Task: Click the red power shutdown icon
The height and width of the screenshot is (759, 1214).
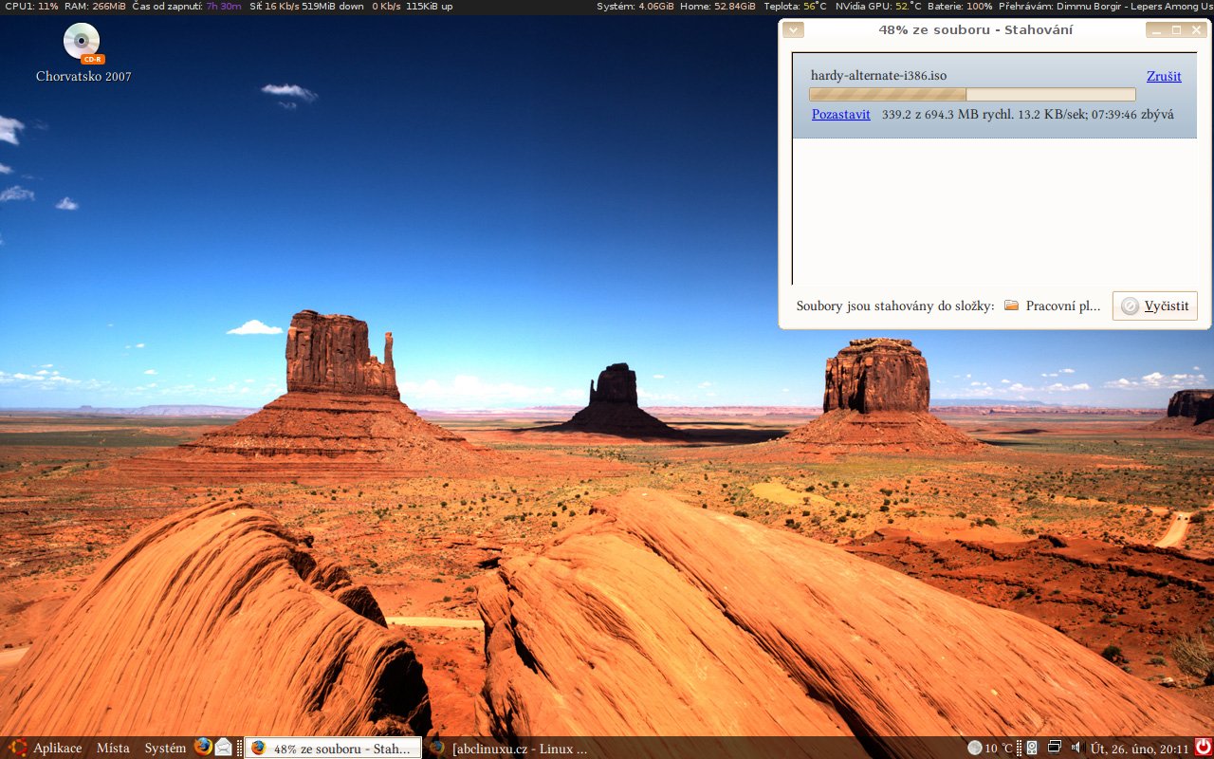Action: coord(1203,747)
